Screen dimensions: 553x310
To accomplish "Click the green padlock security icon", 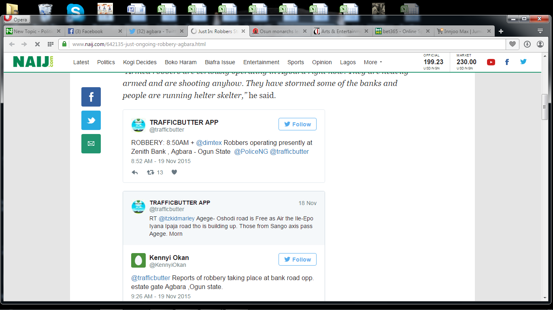I will coord(64,44).
